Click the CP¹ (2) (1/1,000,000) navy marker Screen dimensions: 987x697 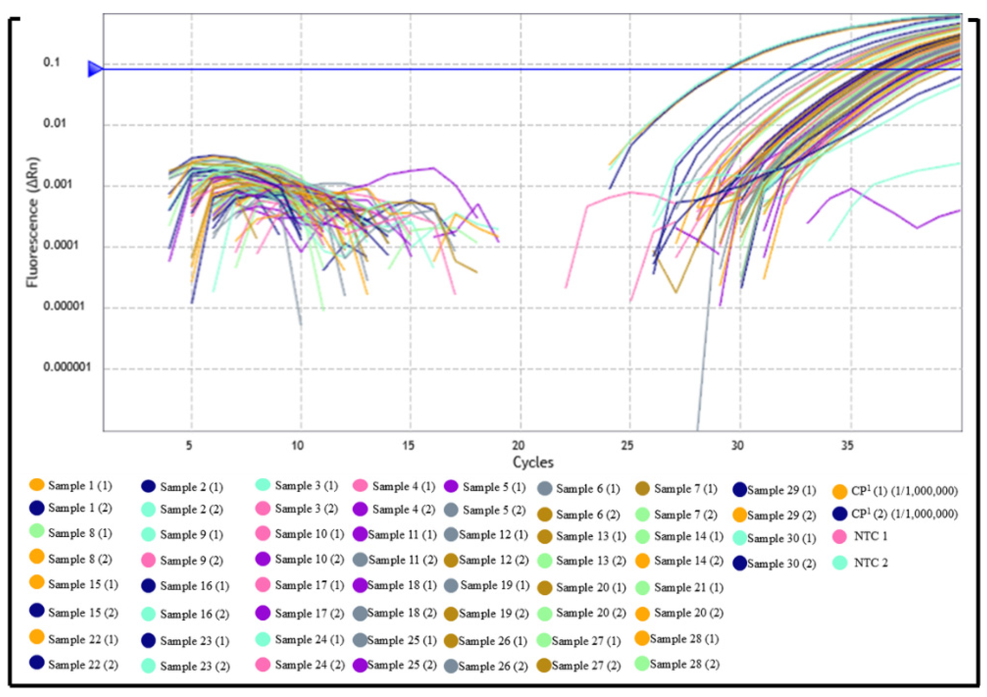tap(840, 513)
